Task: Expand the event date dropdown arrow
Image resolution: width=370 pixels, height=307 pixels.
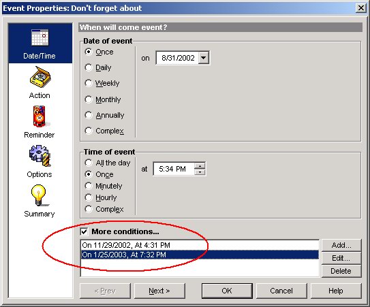Action: pos(204,58)
